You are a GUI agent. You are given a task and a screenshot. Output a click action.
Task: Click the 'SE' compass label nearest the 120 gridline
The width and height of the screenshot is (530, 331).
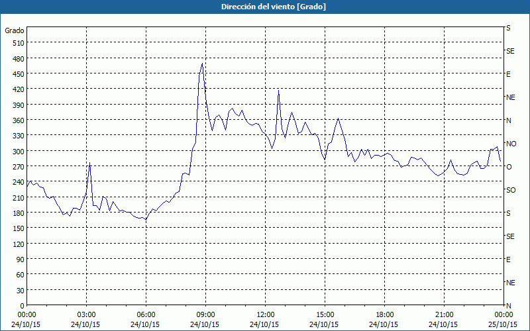pos(510,236)
